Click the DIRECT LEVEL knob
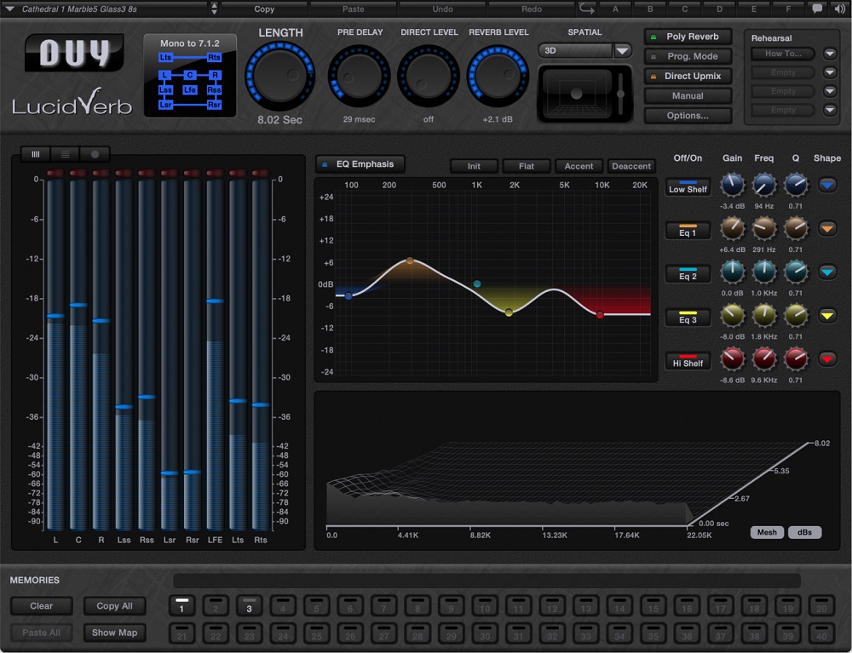852x653 pixels. tap(429, 76)
